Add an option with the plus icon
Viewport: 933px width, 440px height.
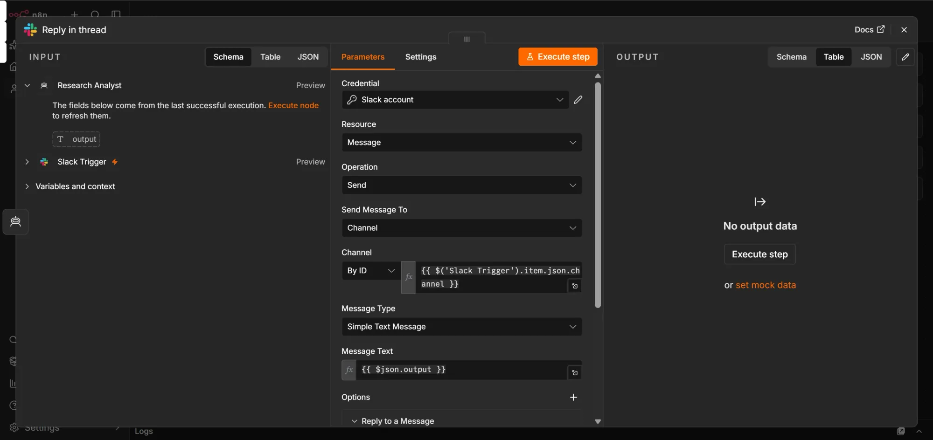(574, 397)
